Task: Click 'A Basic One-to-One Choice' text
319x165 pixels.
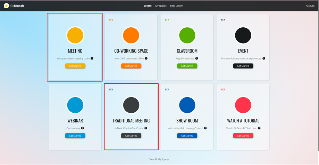Action: point(129,128)
